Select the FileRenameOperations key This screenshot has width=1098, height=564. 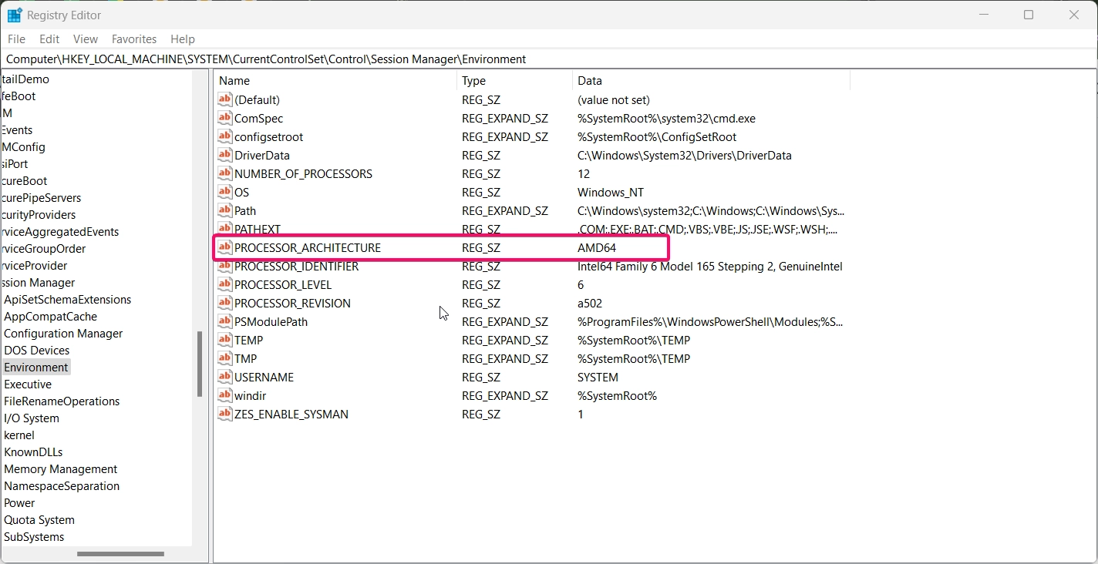tap(62, 401)
